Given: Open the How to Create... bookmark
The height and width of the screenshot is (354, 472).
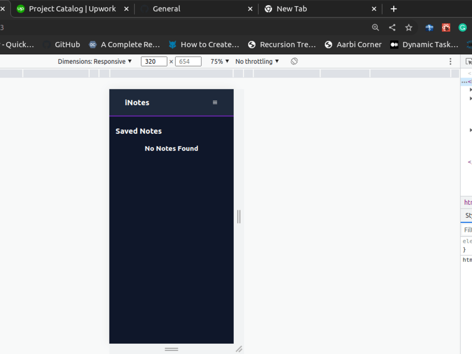Looking at the screenshot, I should click(204, 44).
